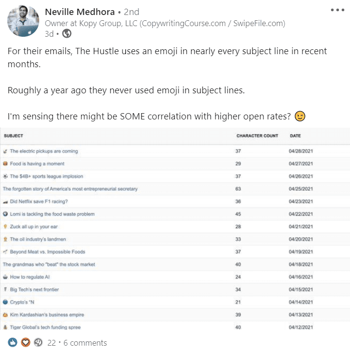Click the blue thumbs-up like reaction icon
The width and height of the screenshot is (350, 351).
point(13,342)
